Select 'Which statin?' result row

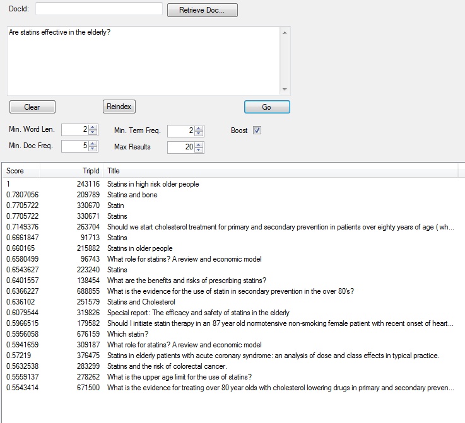pyautogui.click(x=127, y=334)
